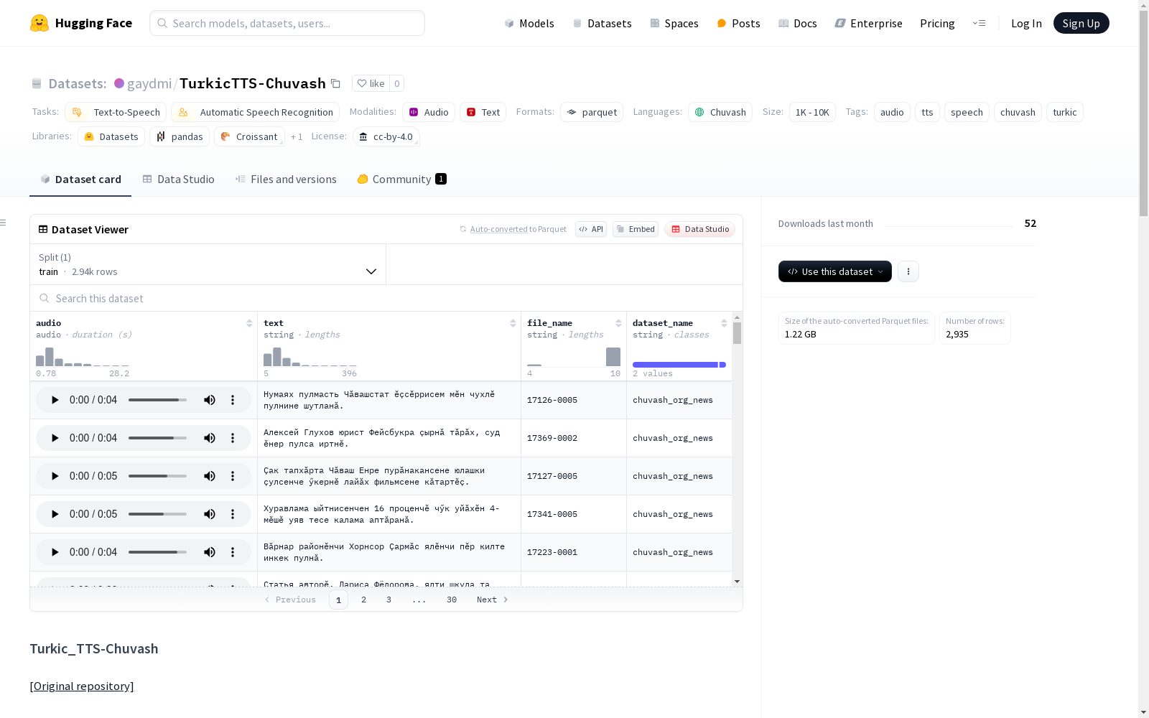The height and width of the screenshot is (718, 1149).
Task: Open Docs in the top navigation
Action: 798,23
